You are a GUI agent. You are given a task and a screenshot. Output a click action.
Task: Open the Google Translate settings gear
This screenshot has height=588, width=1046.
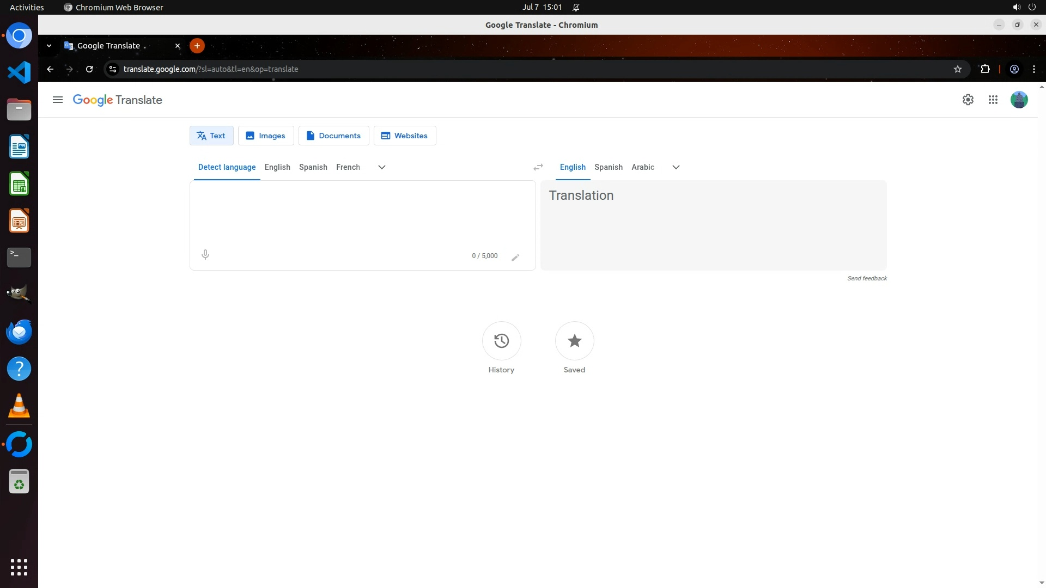(x=968, y=100)
